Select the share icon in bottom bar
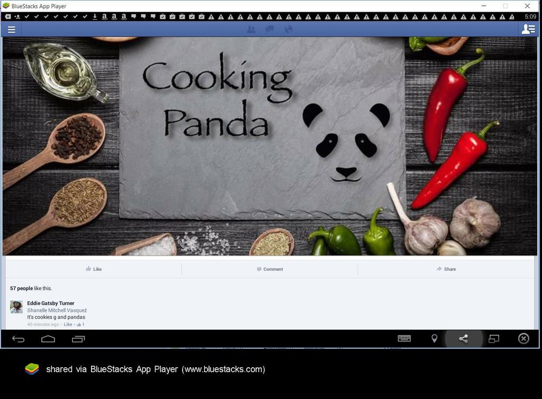542x399 pixels. point(464,339)
